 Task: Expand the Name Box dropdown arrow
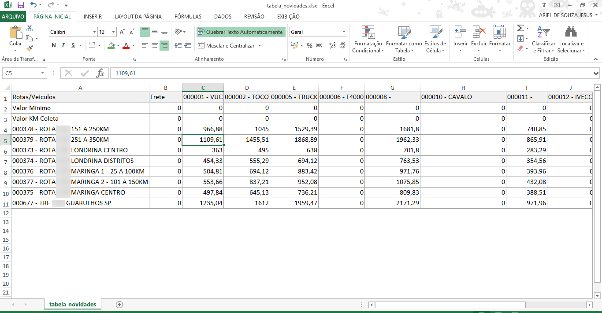coord(42,73)
